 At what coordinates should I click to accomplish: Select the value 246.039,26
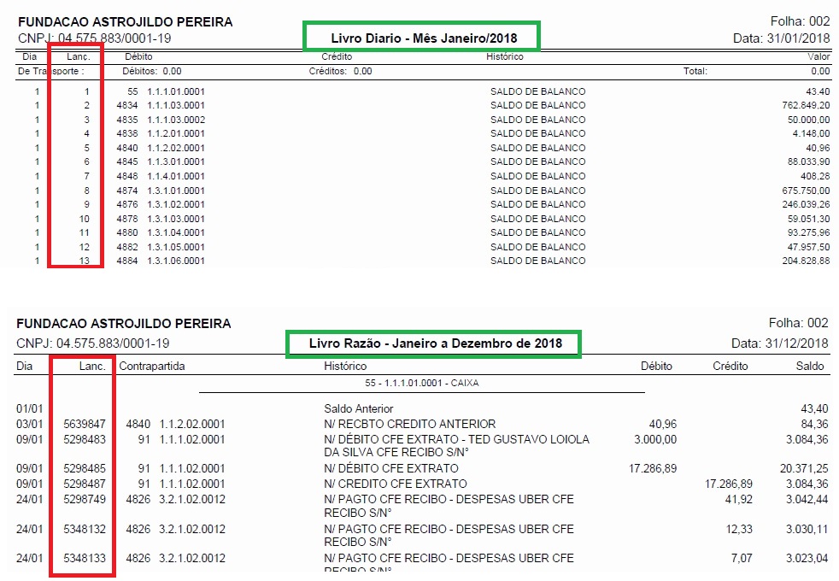pos(806,204)
